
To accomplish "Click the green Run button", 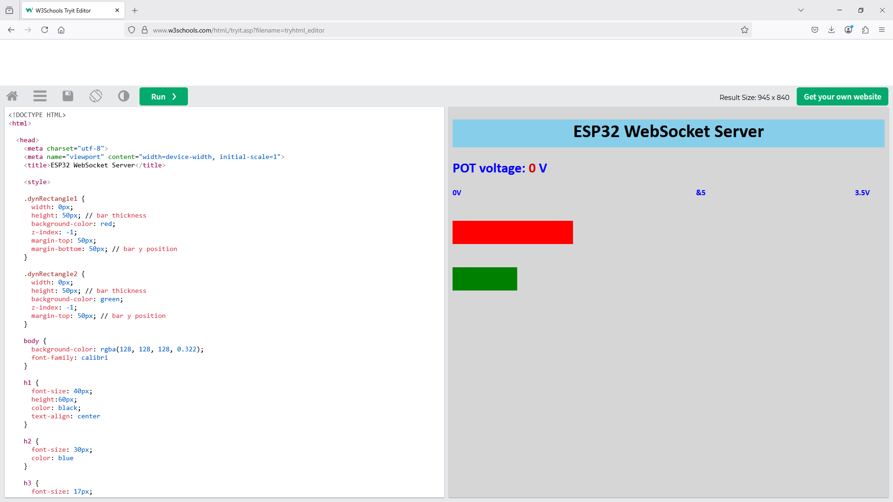I will pos(163,96).
